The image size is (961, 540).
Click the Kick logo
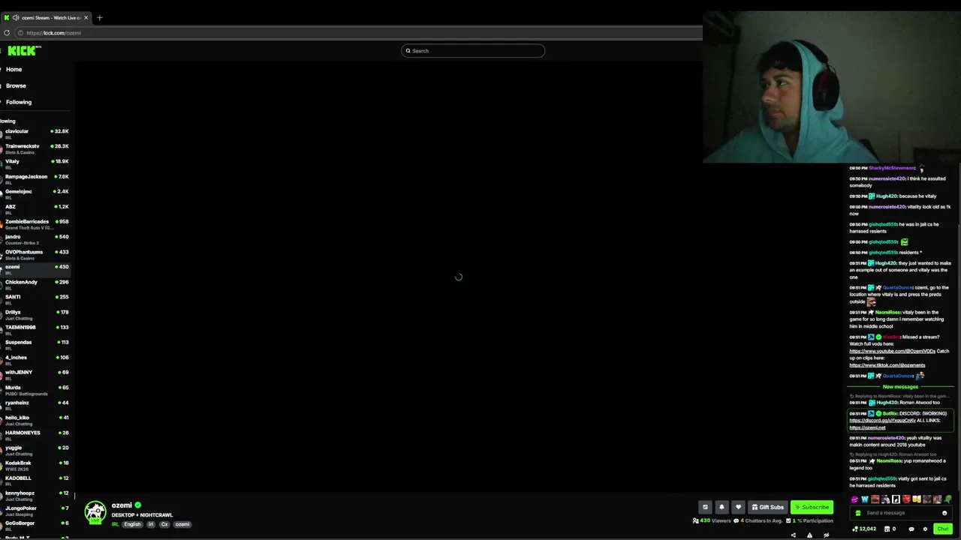[24, 50]
